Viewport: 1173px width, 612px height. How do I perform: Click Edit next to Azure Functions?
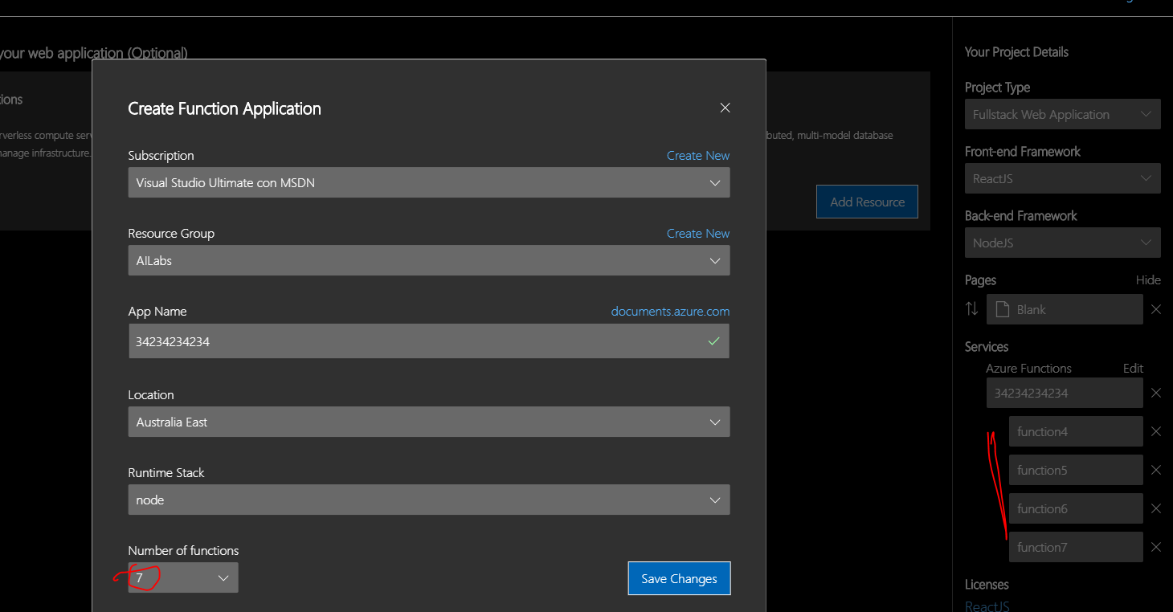tap(1133, 368)
